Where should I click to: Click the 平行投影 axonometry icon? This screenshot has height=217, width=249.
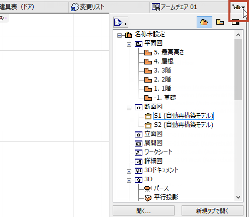148,198
